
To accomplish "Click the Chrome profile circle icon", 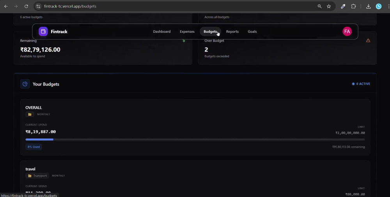I will pyautogui.click(x=379, y=6).
